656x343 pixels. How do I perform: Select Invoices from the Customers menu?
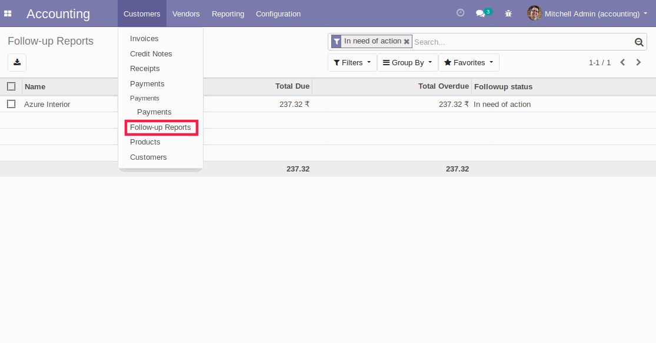pos(144,38)
